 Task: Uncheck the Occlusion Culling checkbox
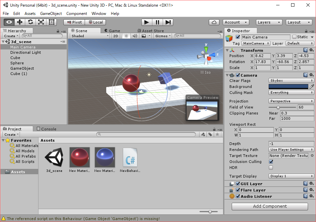[271, 162]
